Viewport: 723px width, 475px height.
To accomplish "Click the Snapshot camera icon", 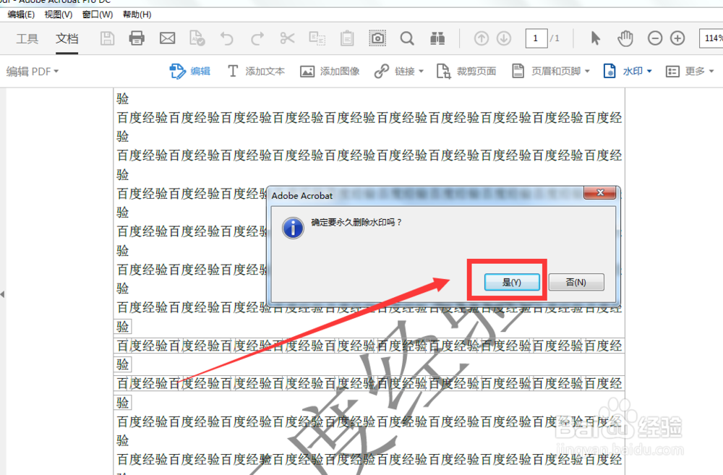I will [x=377, y=38].
